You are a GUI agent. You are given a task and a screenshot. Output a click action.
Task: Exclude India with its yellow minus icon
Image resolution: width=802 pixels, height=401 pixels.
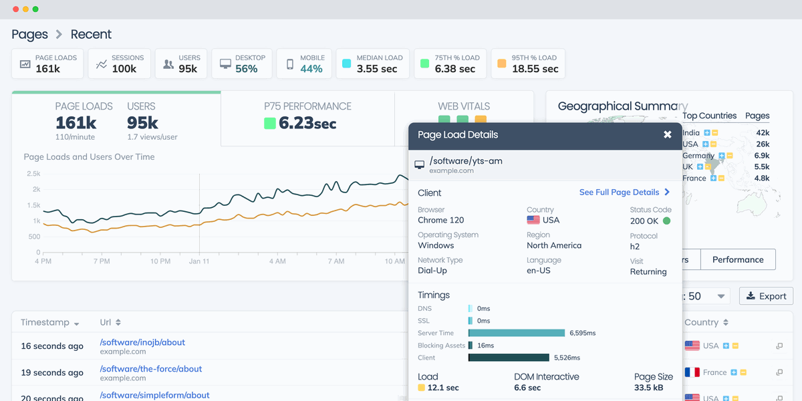(714, 133)
